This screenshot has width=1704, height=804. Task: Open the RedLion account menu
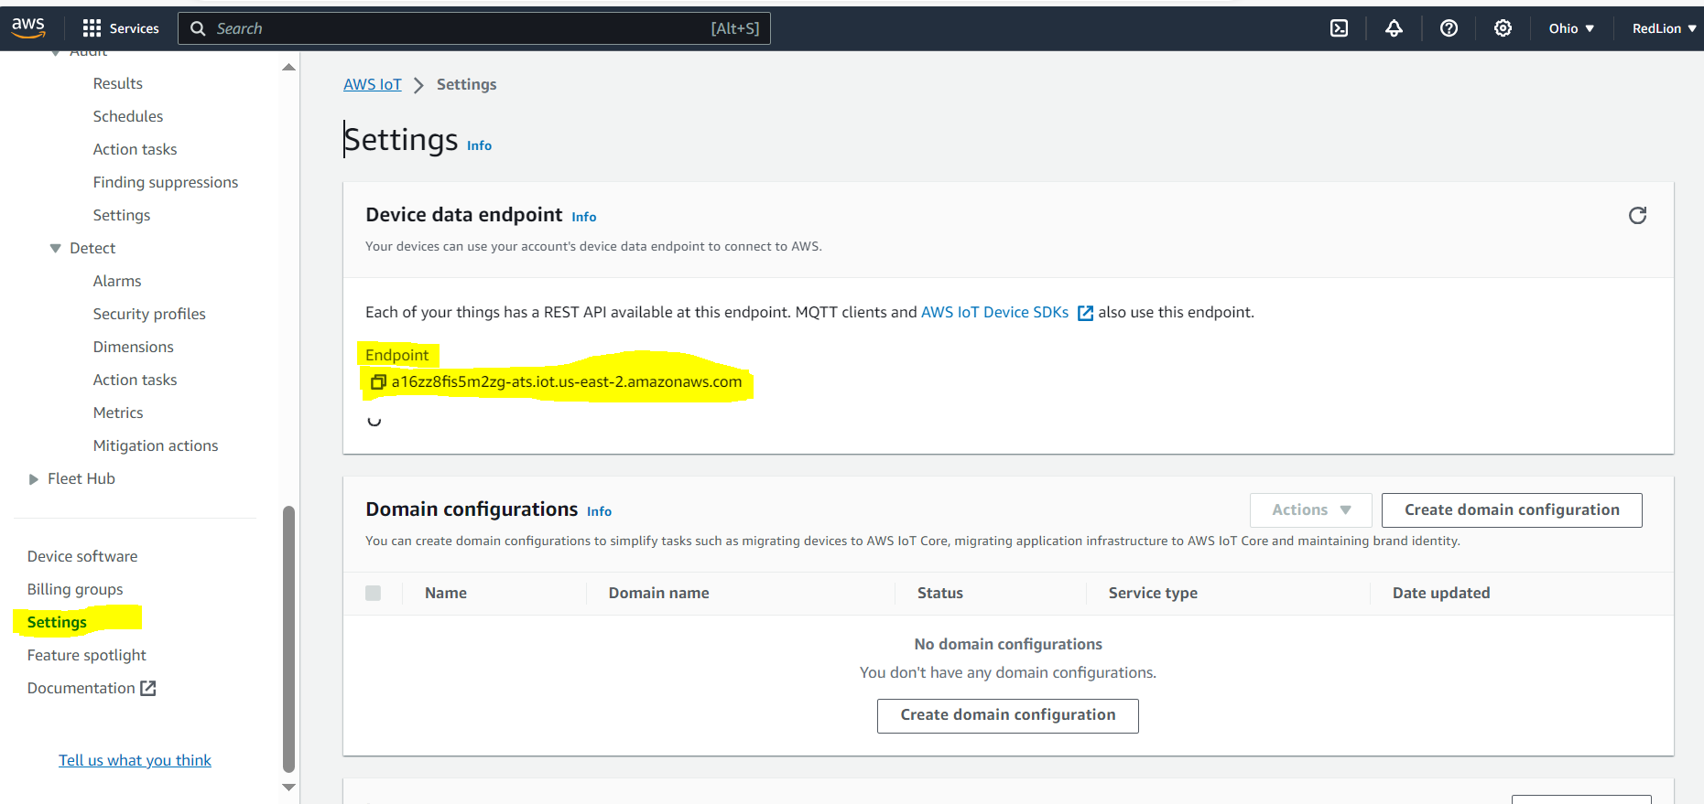click(1664, 28)
